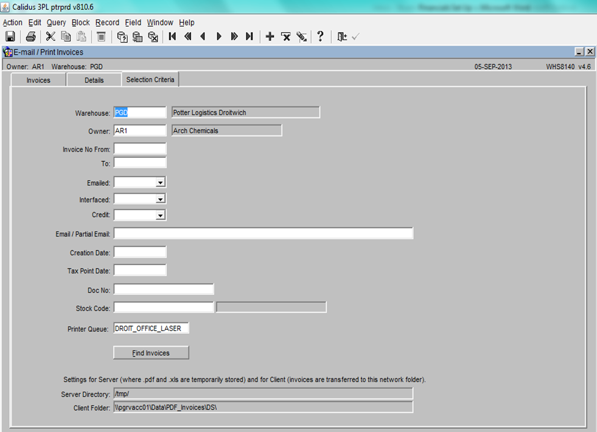597x432 pixels.
Task: Jump to last record icon
Action: (250, 37)
